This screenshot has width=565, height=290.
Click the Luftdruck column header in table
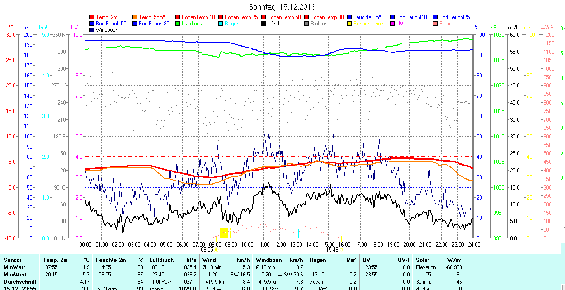click(161, 260)
